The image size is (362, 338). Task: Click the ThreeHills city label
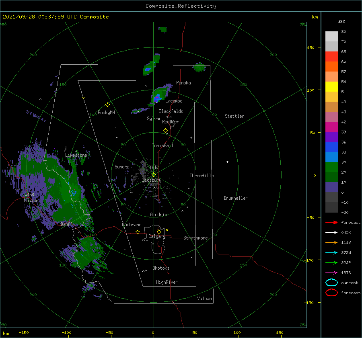point(202,176)
